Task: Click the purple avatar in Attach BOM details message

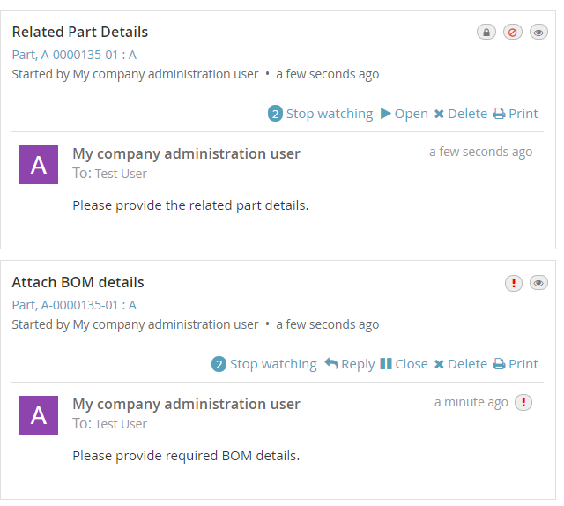Action: [x=39, y=415]
